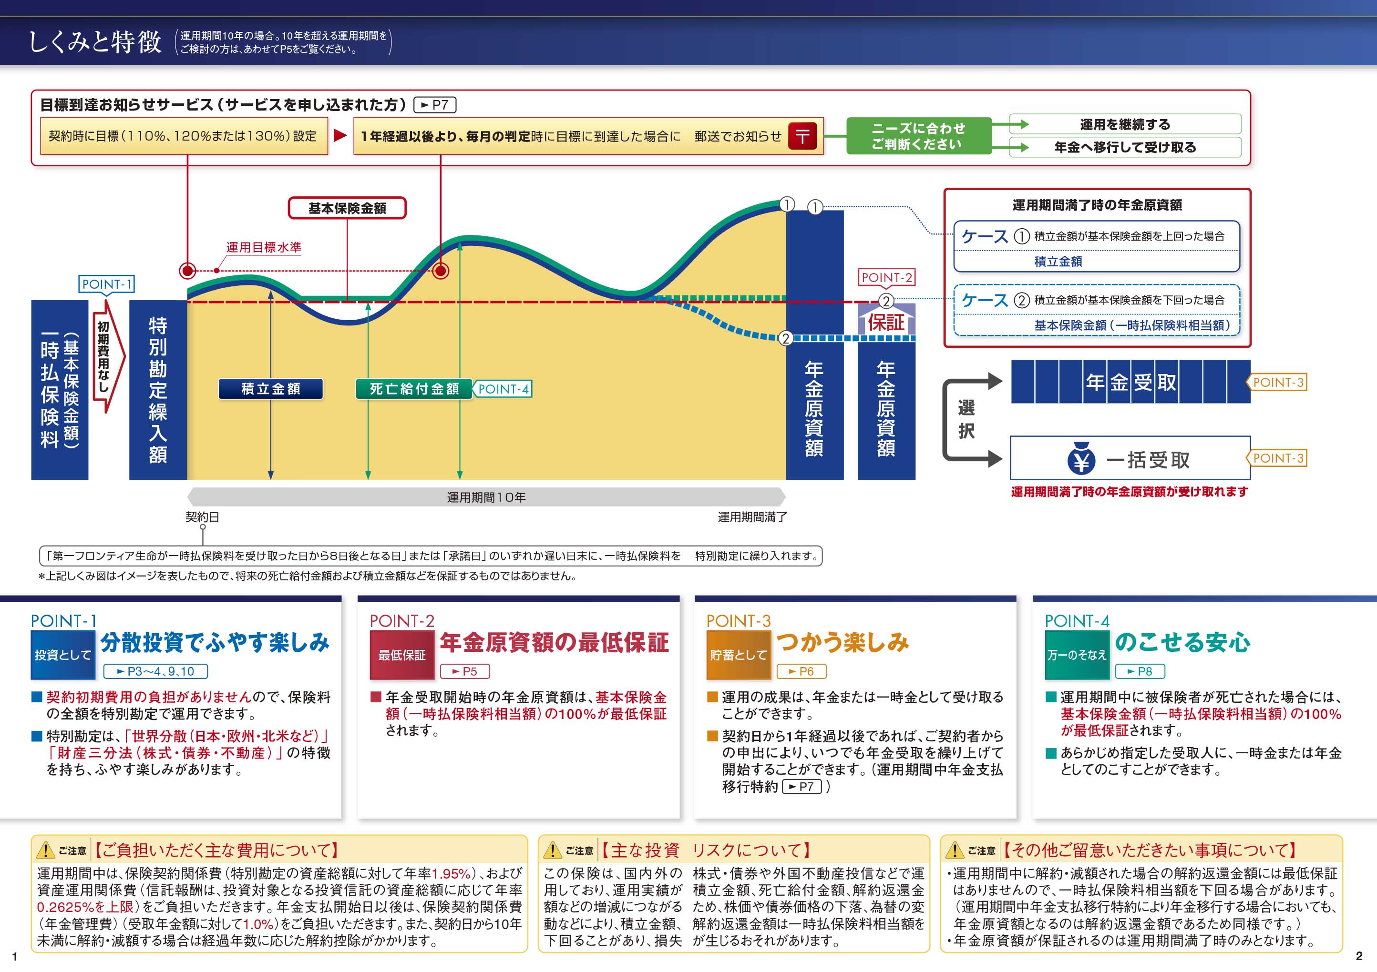Click the green 万一のそなえ badge
The width and height of the screenshot is (1377, 972).
click(x=1077, y=655)
